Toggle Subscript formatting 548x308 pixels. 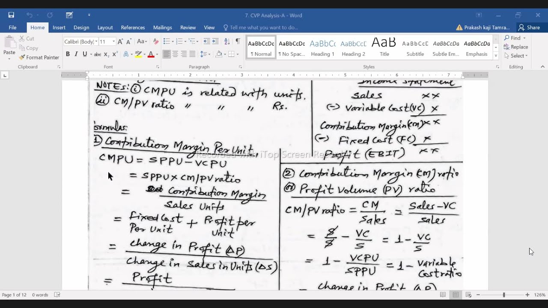coord(107,54)
